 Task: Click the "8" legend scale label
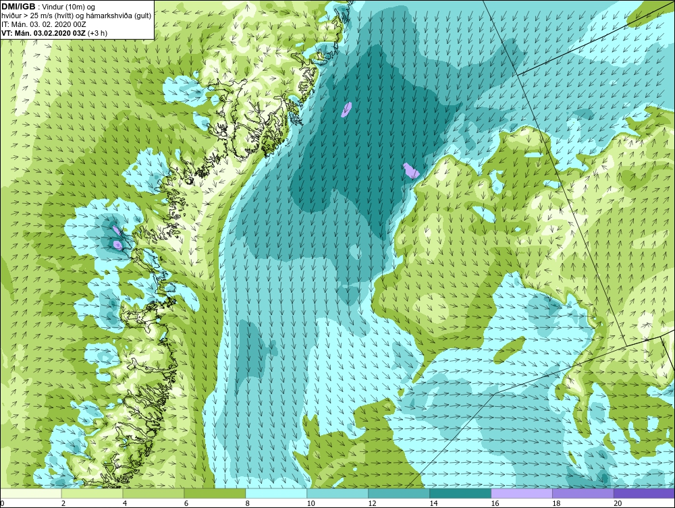248,503
